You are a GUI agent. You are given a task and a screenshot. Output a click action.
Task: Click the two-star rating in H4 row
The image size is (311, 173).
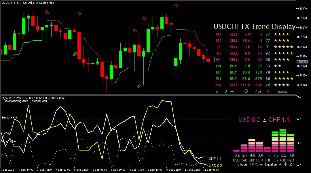pyautogui.click(x=278, y=66)
